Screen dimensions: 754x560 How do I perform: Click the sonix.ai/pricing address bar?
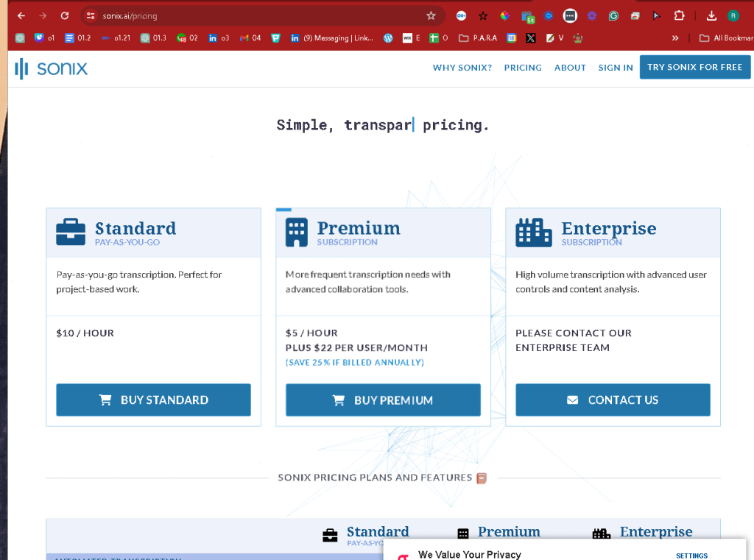click(x=260, y=16)
